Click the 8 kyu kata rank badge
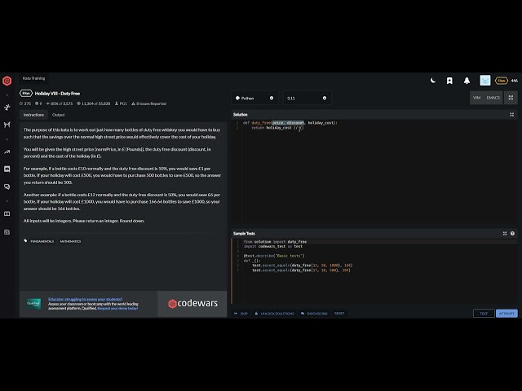Screen dimensions: 522x391 26,94
